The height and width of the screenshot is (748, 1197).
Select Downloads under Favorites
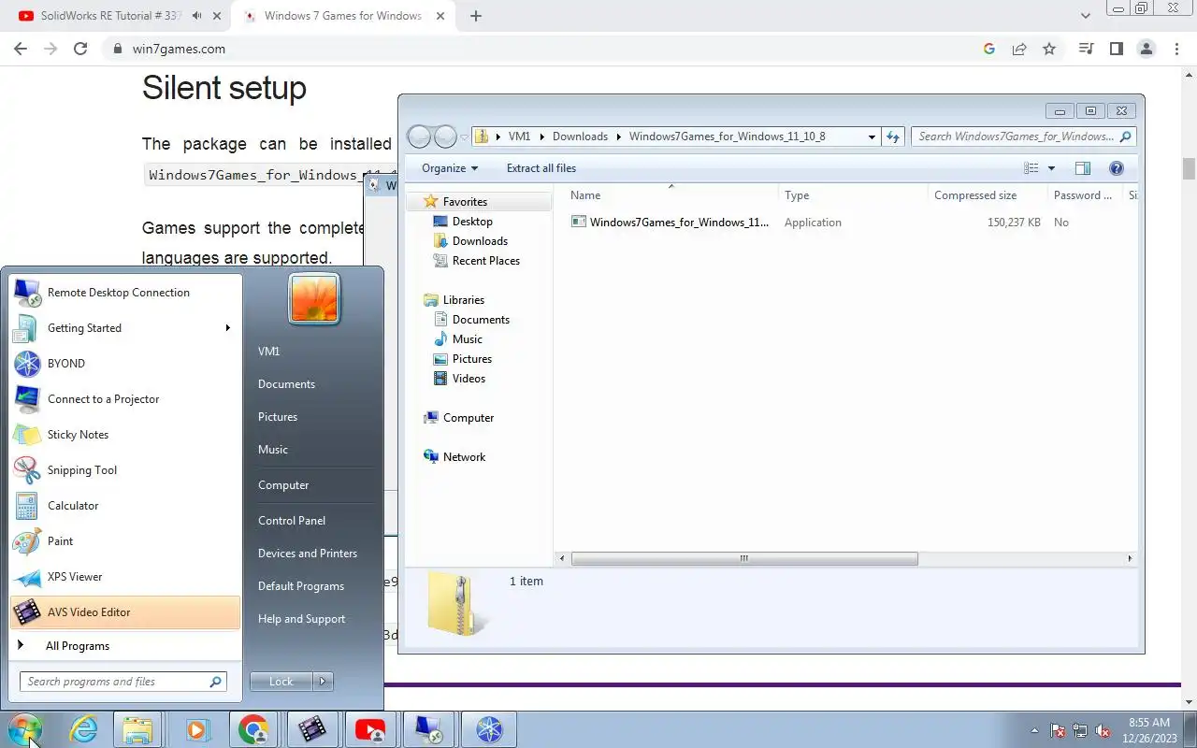tap(480, 241)
